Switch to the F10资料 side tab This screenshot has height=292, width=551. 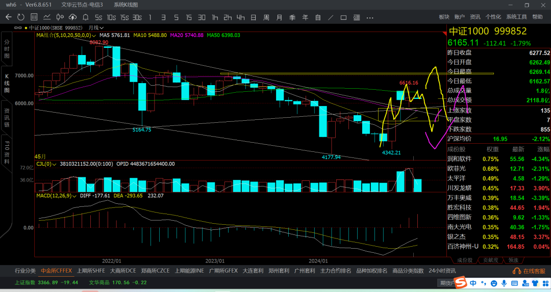[x=7, y=152]
